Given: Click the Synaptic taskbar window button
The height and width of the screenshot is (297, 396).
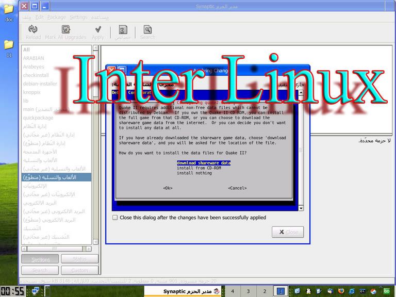Looking at the screenshot, I should pos(184,291).
